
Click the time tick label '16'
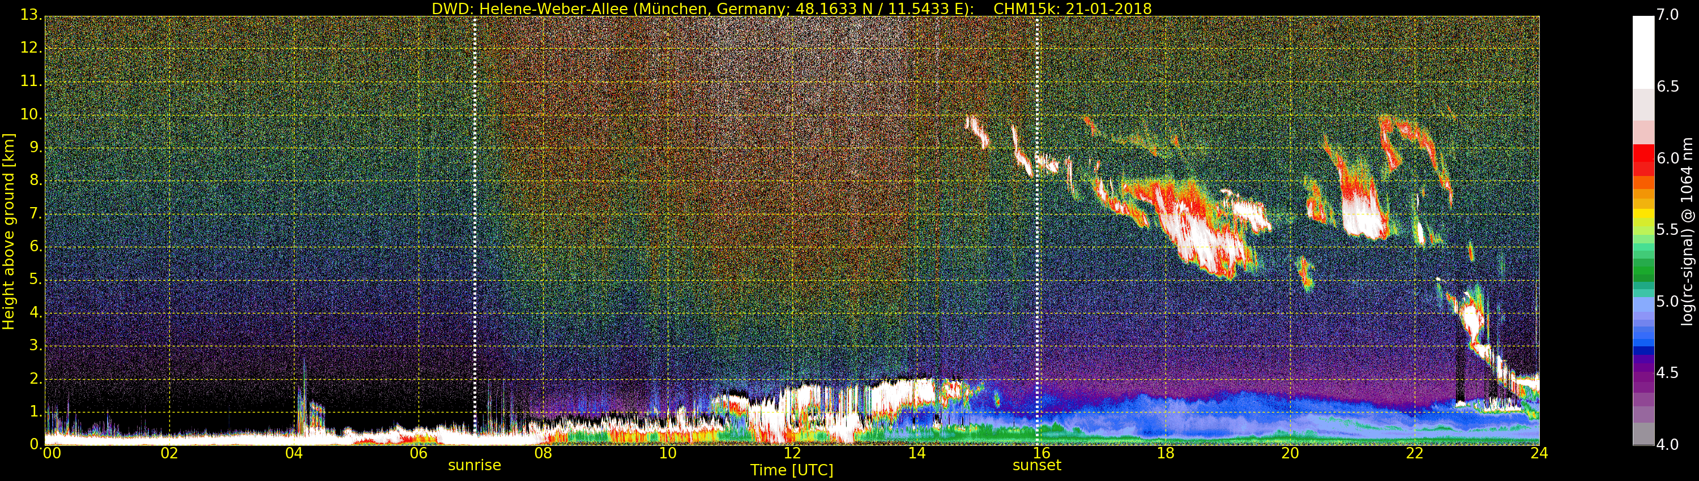[1041, 453]
